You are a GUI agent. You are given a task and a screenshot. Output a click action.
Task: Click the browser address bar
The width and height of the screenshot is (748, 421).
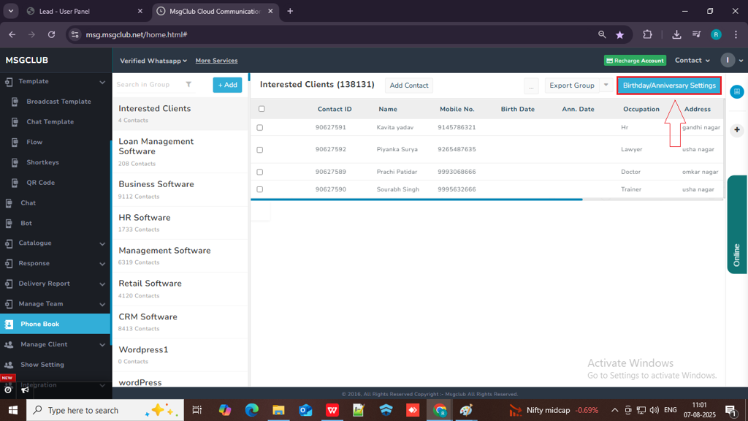point(334,34)
